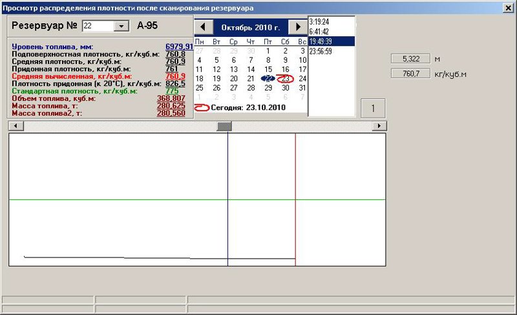
Task: Pick October 22 in the calendar
Action: coord(268,78)
